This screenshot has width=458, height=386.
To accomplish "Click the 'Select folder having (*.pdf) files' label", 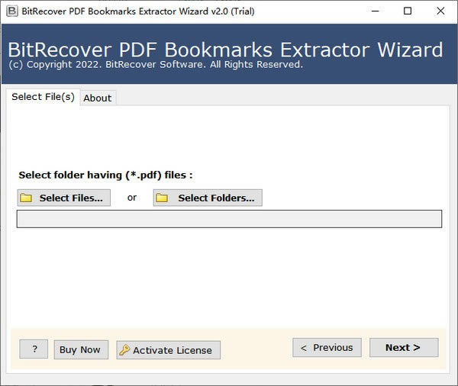I will pos(105,175).
